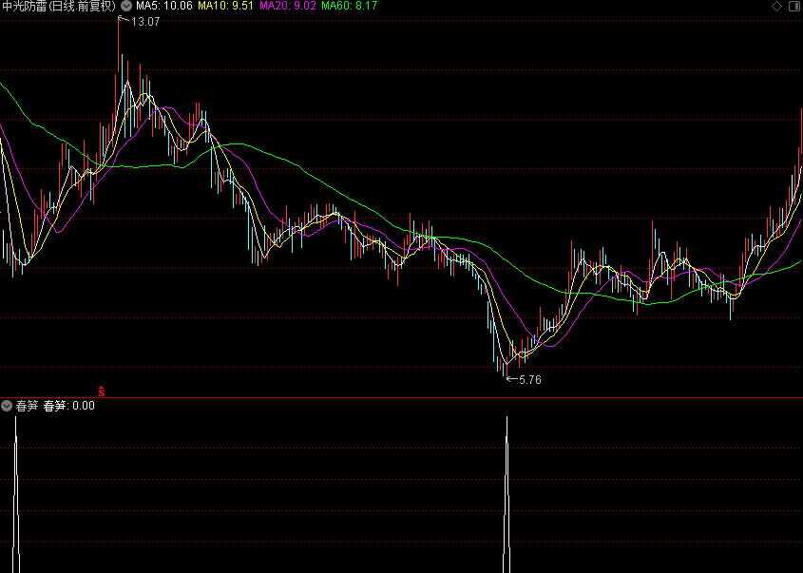Click the 春笋 indicator name label

pos(27,406)
